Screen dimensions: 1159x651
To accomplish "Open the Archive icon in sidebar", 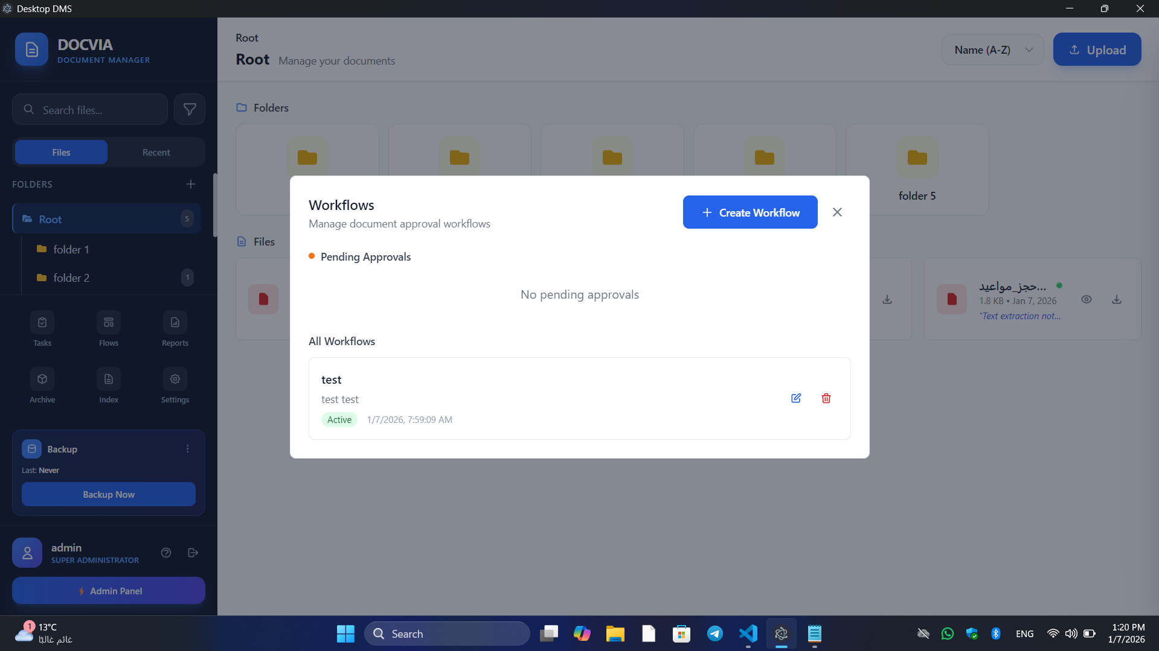I will (x=42, y=379).
